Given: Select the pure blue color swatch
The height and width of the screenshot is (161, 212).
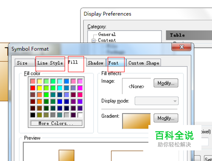Looking at the screenshot, I should 60,101.
